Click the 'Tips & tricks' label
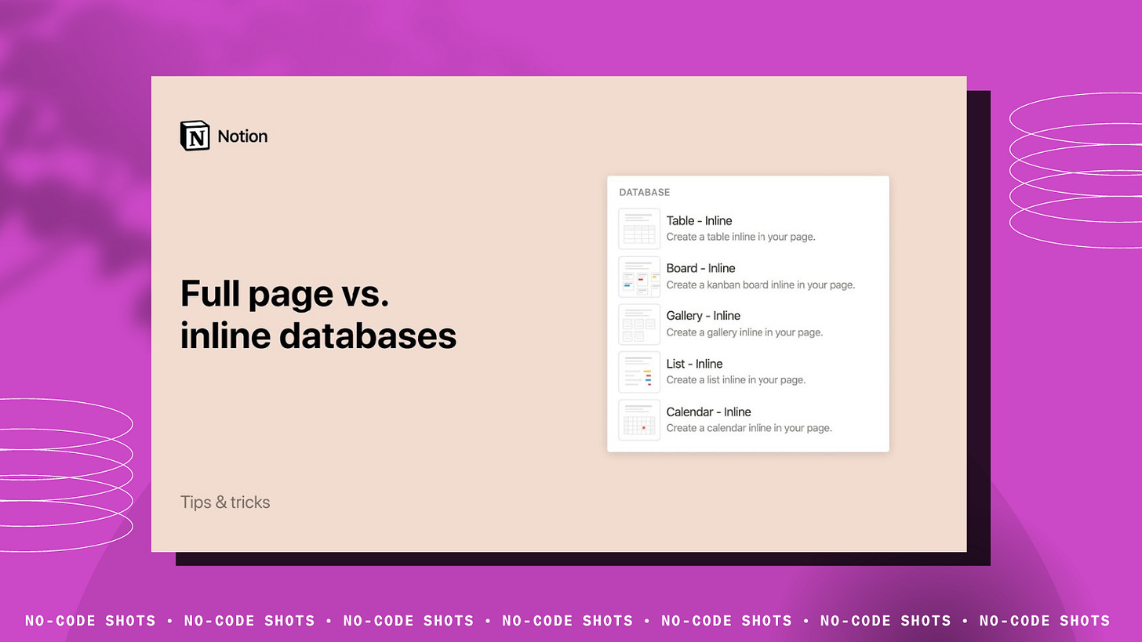1142x642 pixels. [x=225, y=502]
